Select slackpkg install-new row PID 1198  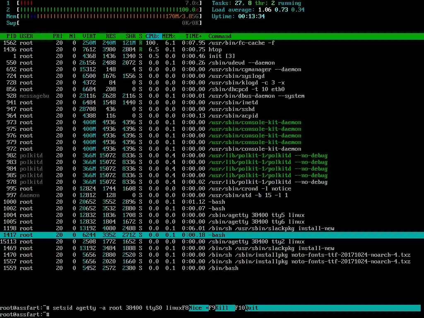click(x=212, y=228)
